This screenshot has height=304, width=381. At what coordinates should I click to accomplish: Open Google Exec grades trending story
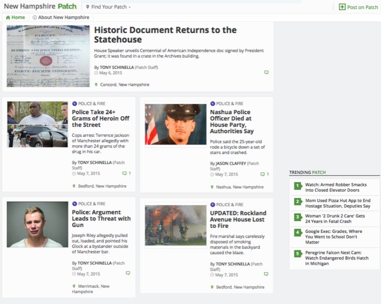(333, 236)
